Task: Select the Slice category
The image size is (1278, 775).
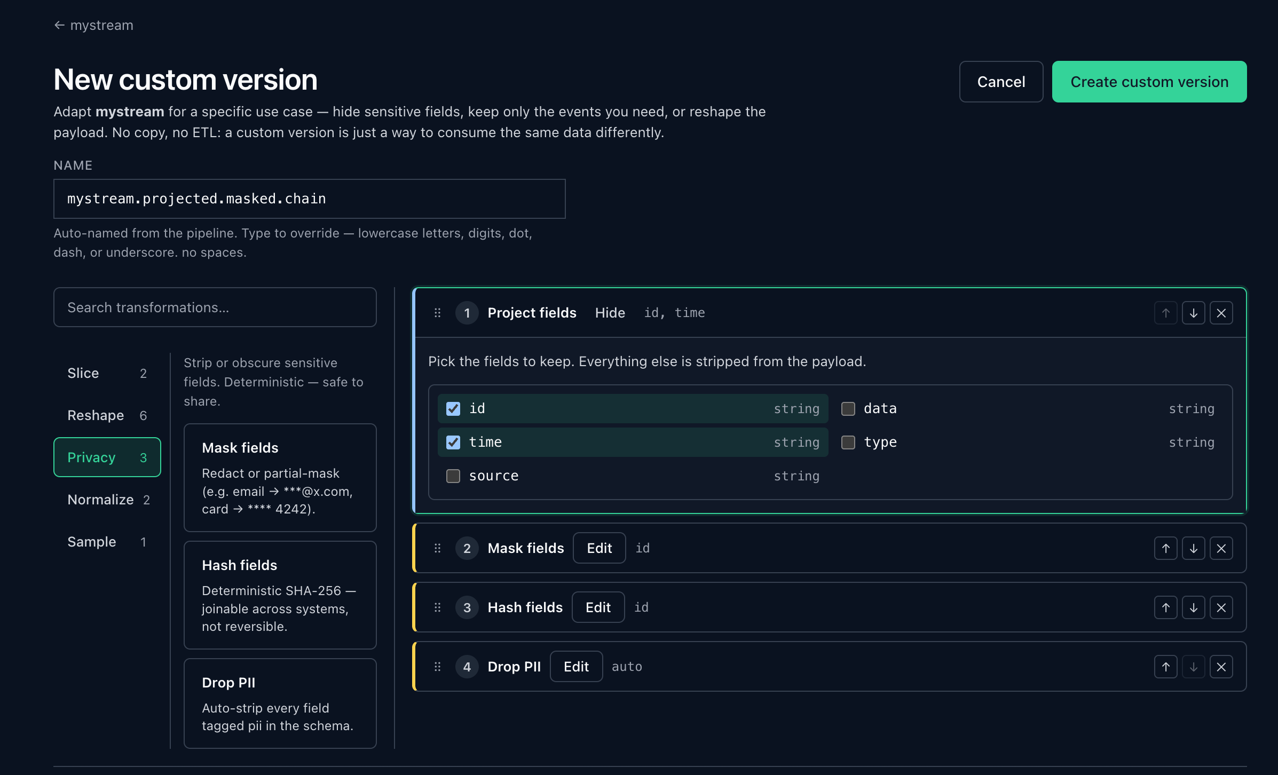Action: (x=107, y=373)
